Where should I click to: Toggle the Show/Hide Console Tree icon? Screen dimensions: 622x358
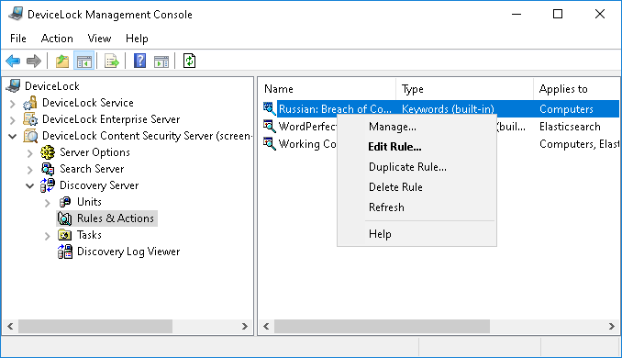[x=84, y=62]
